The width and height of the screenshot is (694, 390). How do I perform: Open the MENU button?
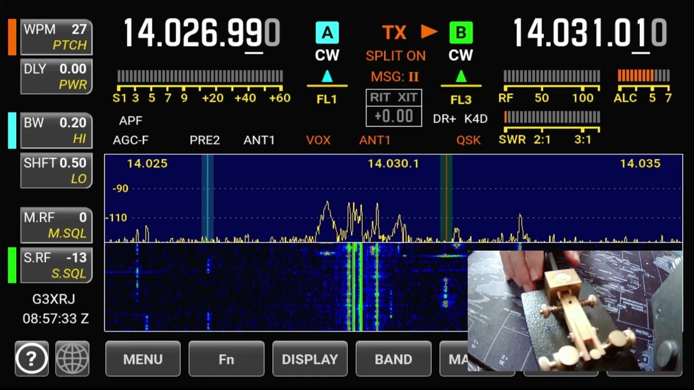[143, 359]
